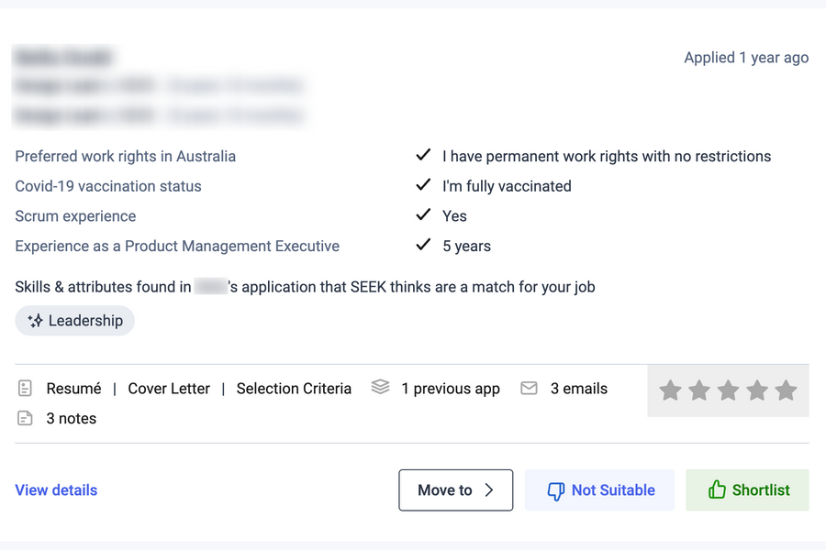Open the 3 emails thread
The image size is (826, 550).
(x=578, y=389)
